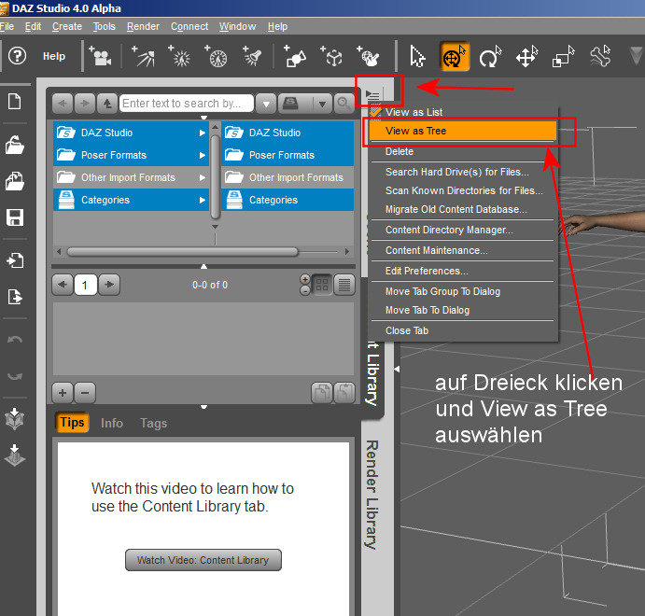This screenshot has height=616, width=645.
Task: Click the horizontal scrollbar thumb in folder view
Action: tap(182, 251)
